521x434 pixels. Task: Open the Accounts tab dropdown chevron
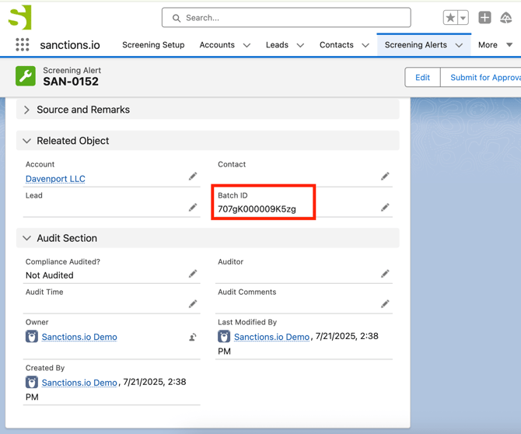(247, 45)
